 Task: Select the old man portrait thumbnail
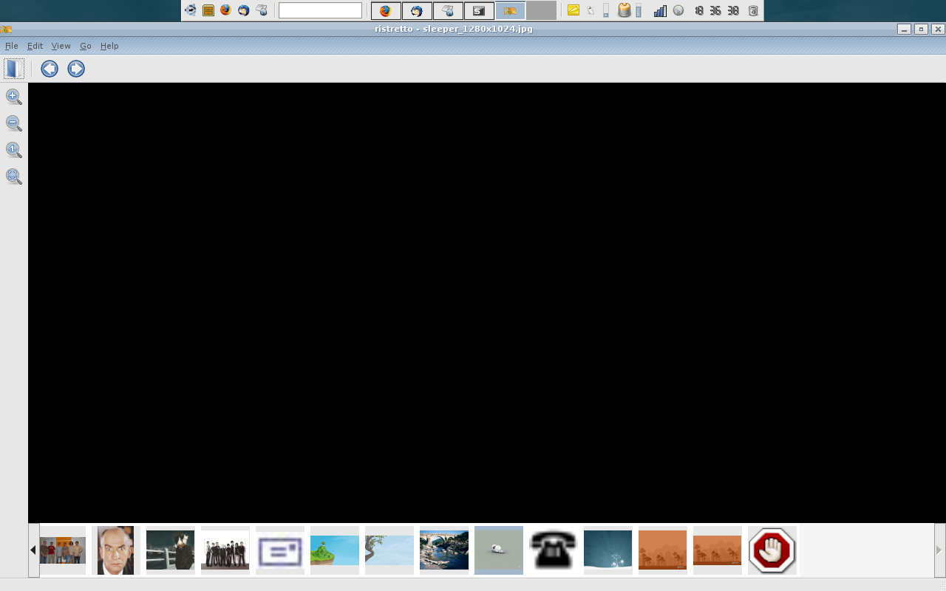coord(116,550)
